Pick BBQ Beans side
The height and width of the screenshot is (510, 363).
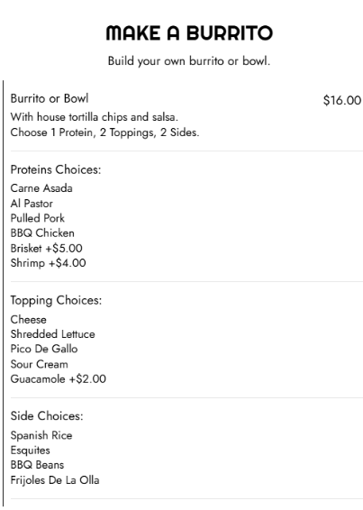(37, 465)
